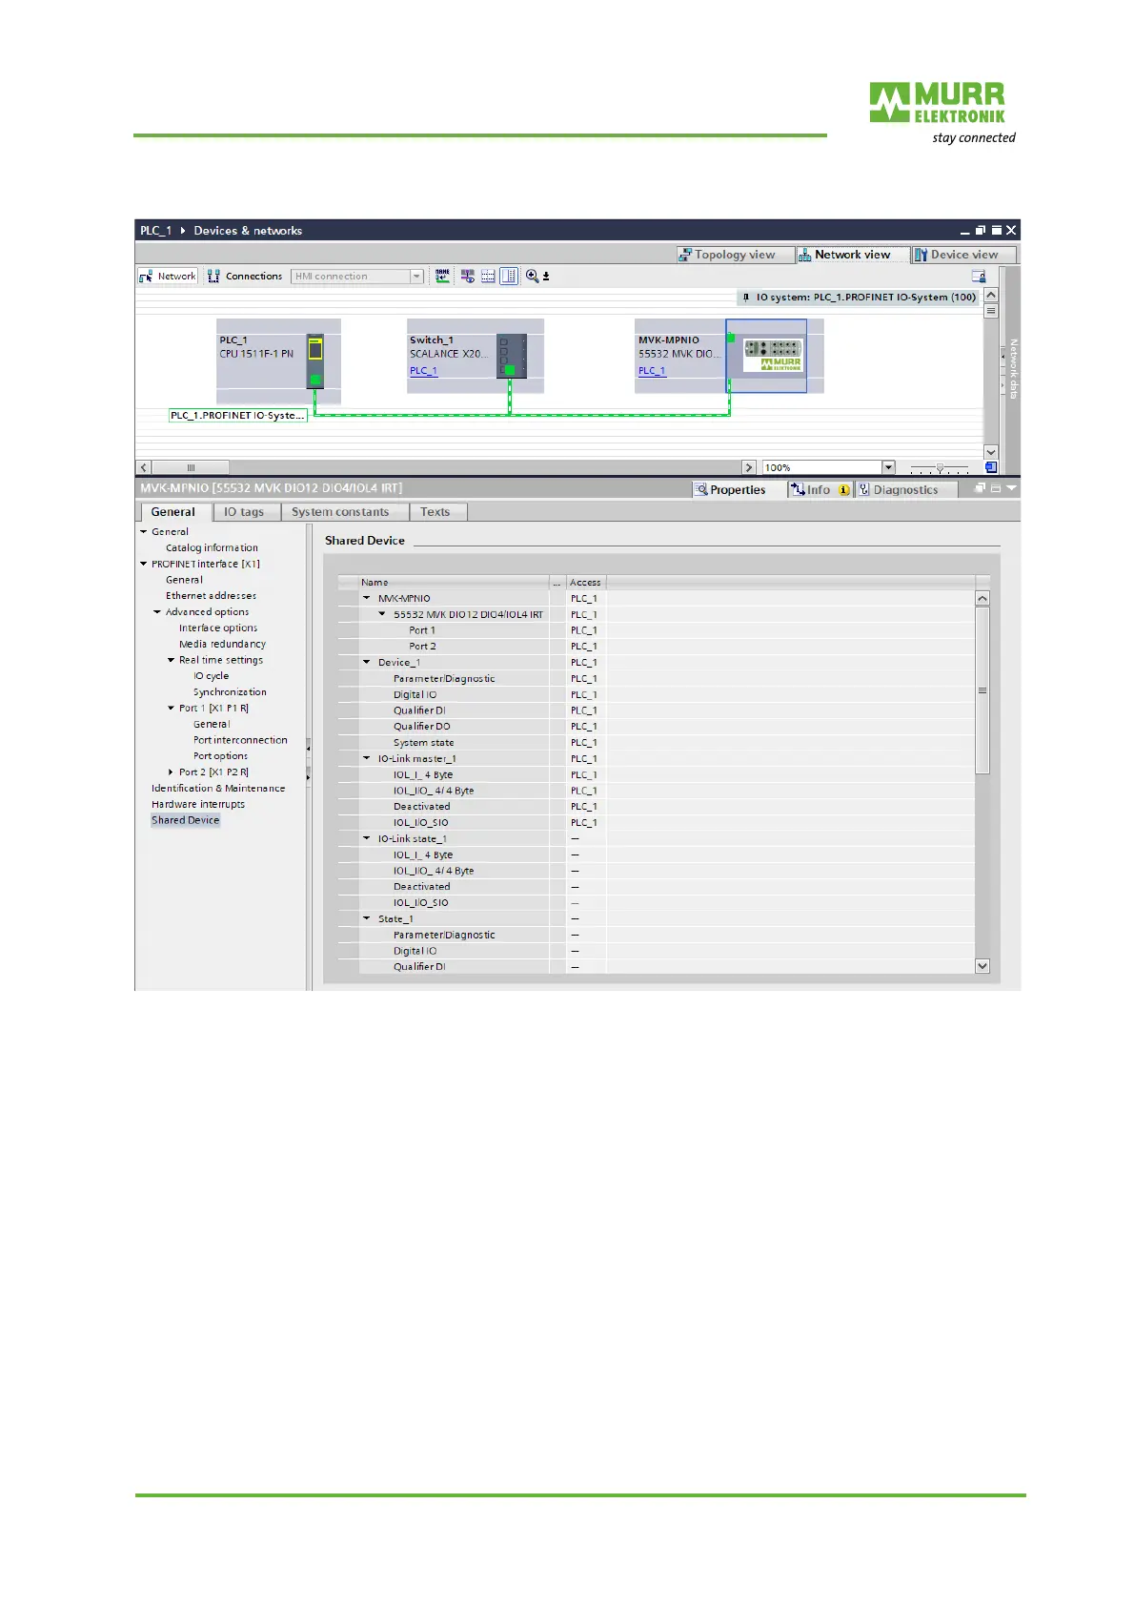
Task: Select Port interconnection in the tree
Action: (240, 740)
